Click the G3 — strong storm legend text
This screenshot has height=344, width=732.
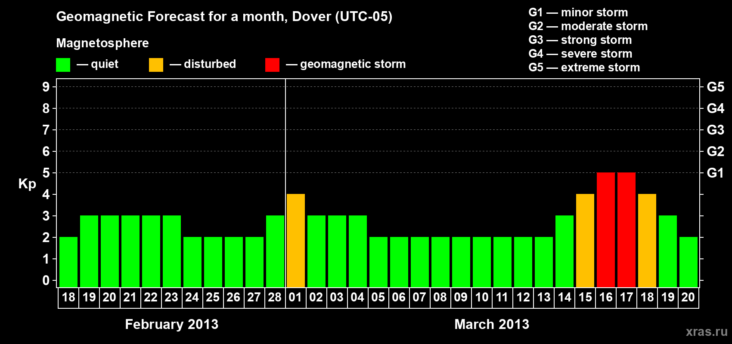pyautogui.click(x=580, y=40)
